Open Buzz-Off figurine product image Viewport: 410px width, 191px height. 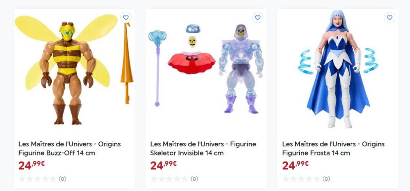tap(66, 70)
